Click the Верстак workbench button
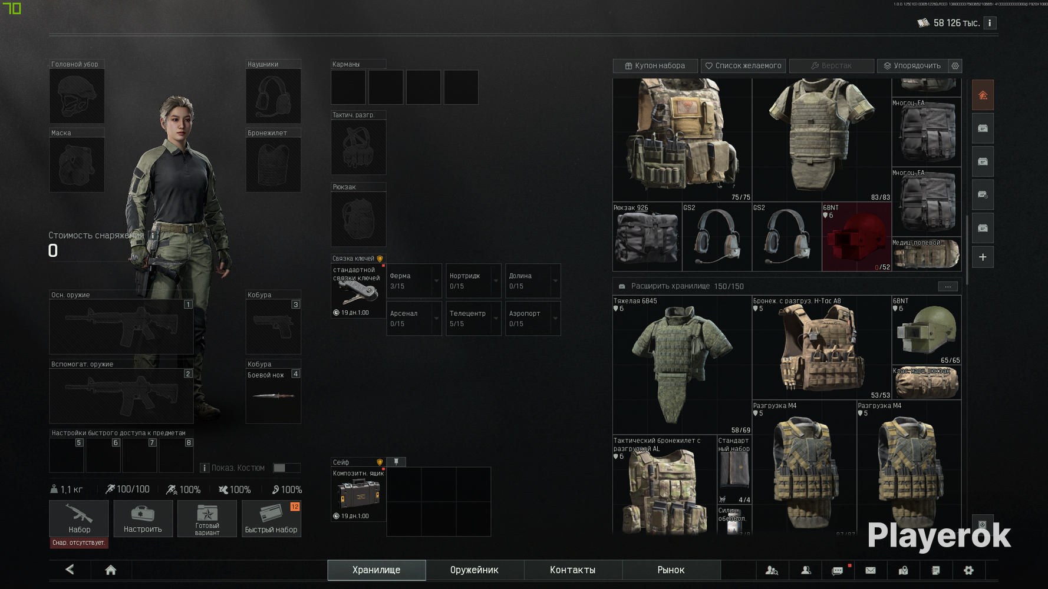 coord(832,66)
